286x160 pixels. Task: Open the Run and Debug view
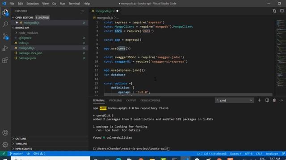5,48
